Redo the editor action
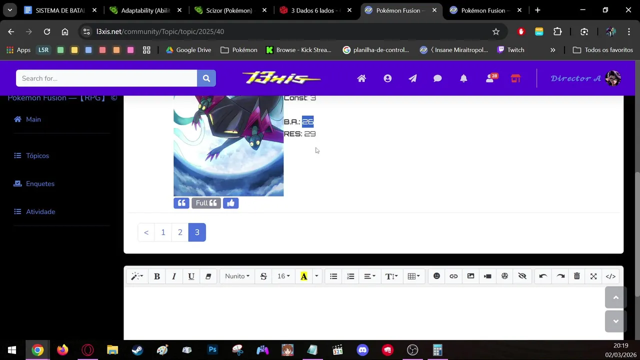 [x=560, y=276]
